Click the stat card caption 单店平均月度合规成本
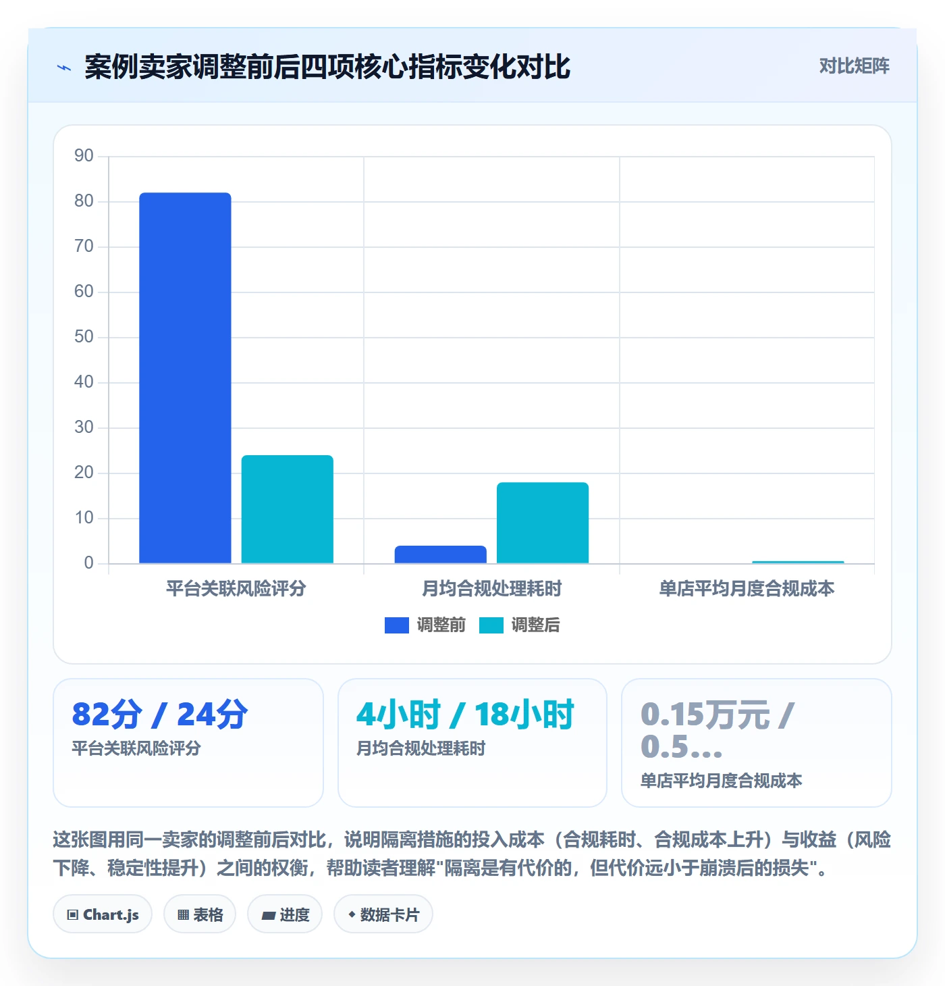 721,781
